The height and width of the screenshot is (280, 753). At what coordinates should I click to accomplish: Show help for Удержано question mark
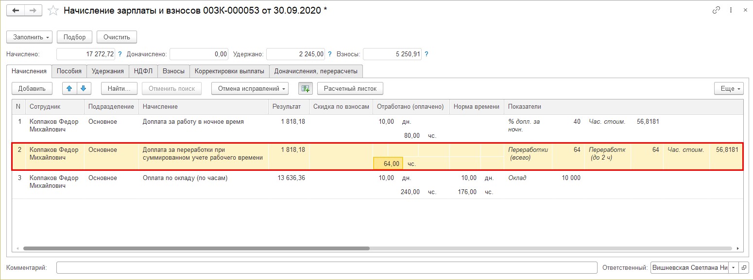(330, 54)
